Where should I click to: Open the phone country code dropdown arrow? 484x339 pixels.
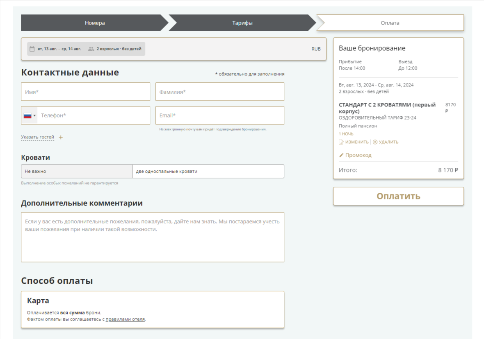point(34,116)
